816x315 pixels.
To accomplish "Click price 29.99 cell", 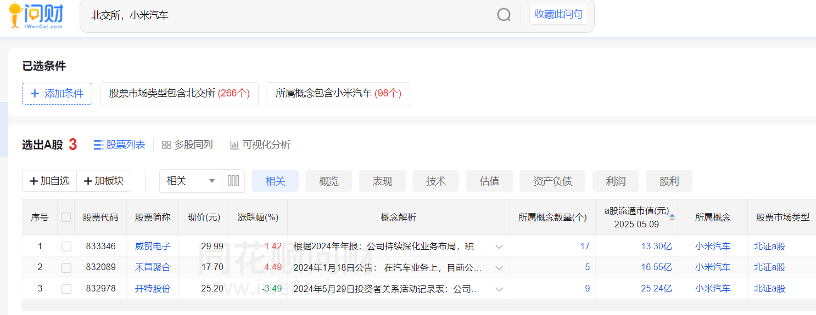I will (212, 247).
